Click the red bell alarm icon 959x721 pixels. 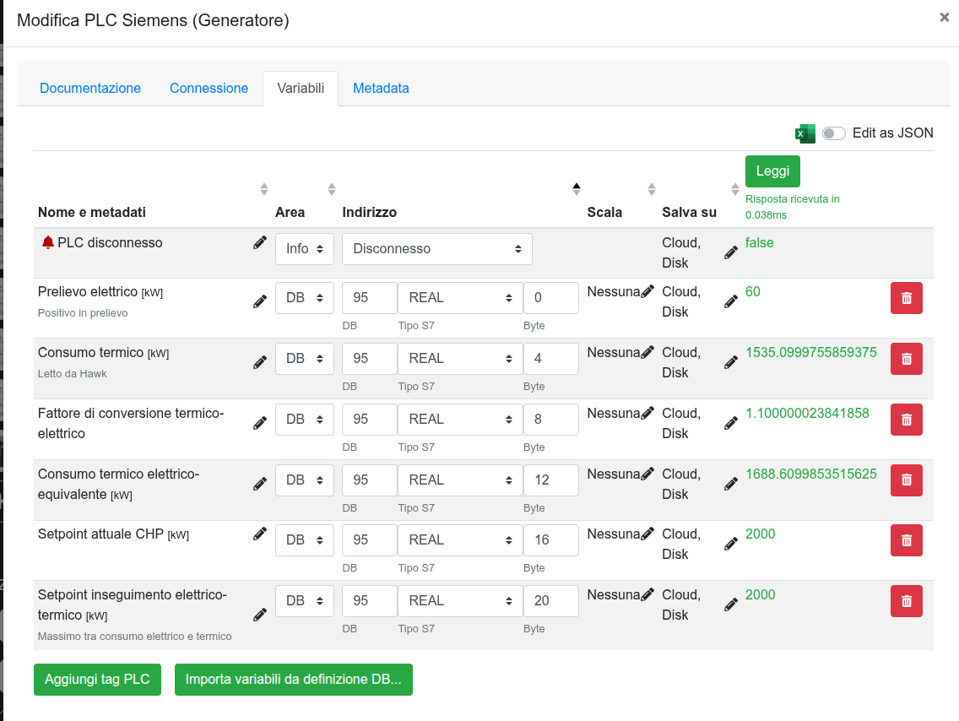click(48, 242)
